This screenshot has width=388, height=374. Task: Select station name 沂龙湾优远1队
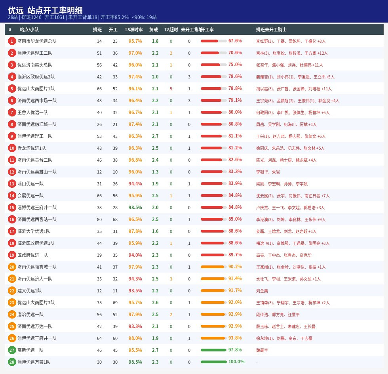pos(31,148)
